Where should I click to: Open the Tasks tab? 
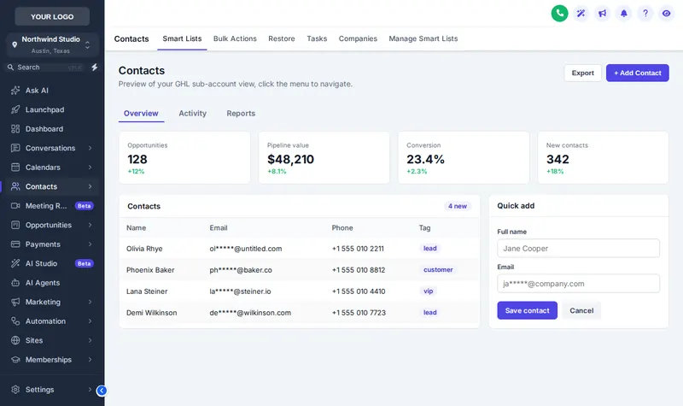317,38
